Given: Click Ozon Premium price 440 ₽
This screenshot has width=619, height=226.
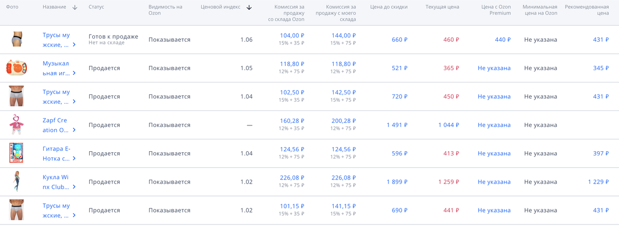Looking at the screenshot, I should coord(502,40).
